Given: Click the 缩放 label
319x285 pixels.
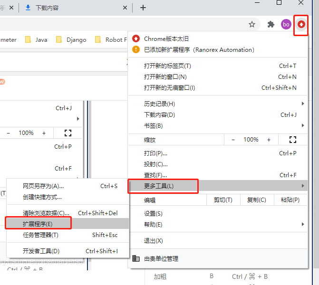Looking at the screenshot, I should pyautogui.click(x=150, y=140).
